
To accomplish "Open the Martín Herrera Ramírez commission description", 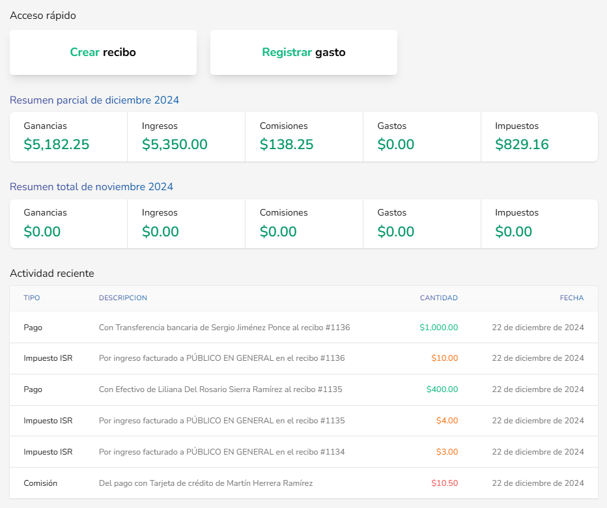I will tap(206, 483).
